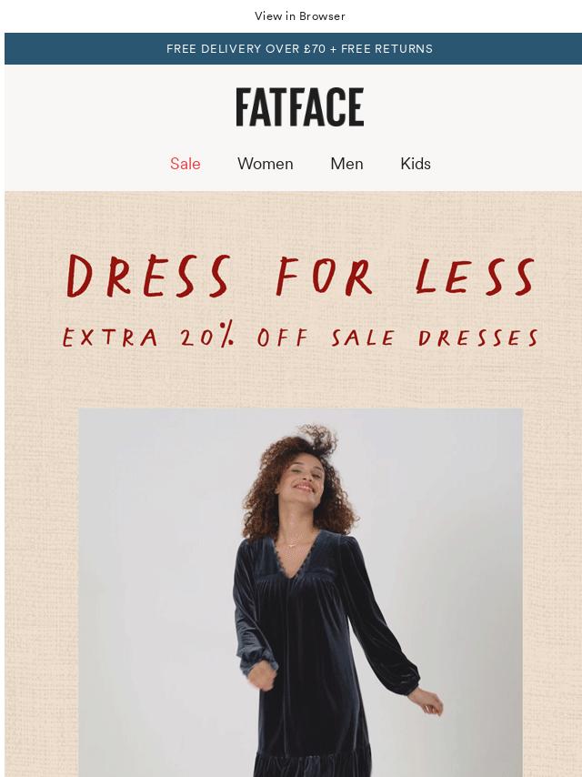This screenshot has width=582, height=777.
Task: Click the word DRESS in headline
Action: pos(148,276)
